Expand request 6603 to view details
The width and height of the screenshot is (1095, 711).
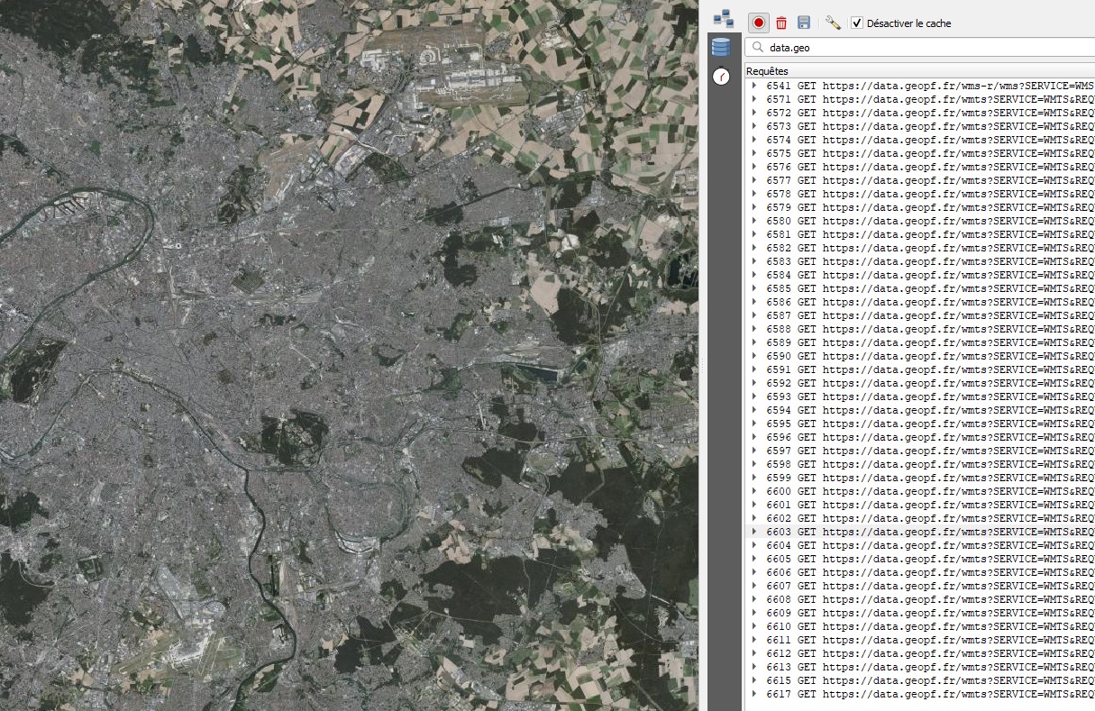(x=754, y=532)
